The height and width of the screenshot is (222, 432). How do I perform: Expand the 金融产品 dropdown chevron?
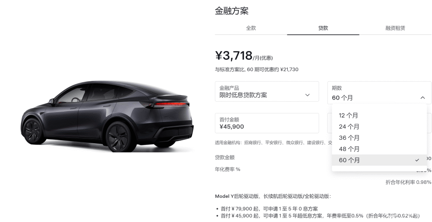[x=308, y=95]
